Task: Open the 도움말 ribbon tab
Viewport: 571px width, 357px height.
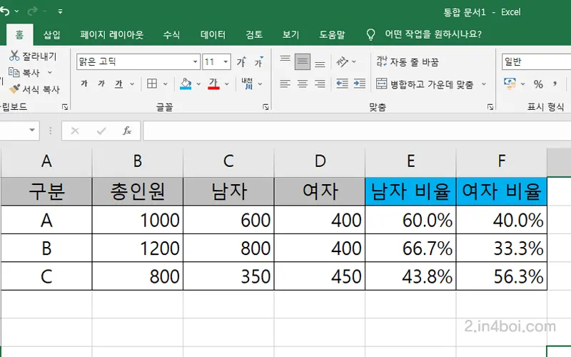Action: (x=332, y=35)
